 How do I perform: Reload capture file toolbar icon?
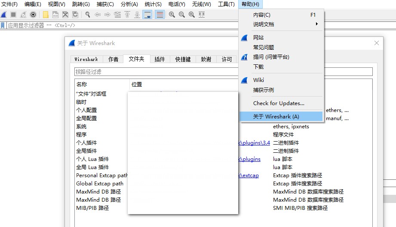coord(75,15)
